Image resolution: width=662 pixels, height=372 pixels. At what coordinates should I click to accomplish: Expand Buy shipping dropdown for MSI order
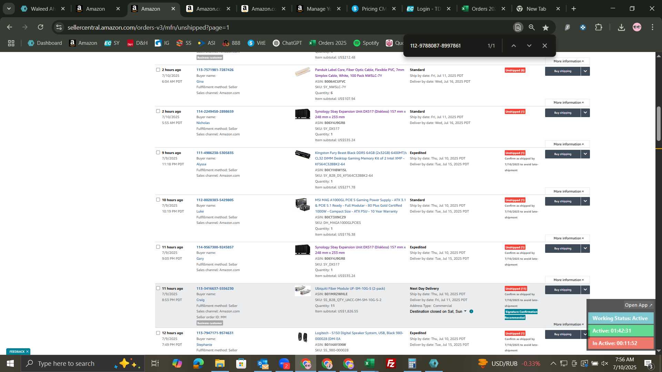(x=585, y=201)
